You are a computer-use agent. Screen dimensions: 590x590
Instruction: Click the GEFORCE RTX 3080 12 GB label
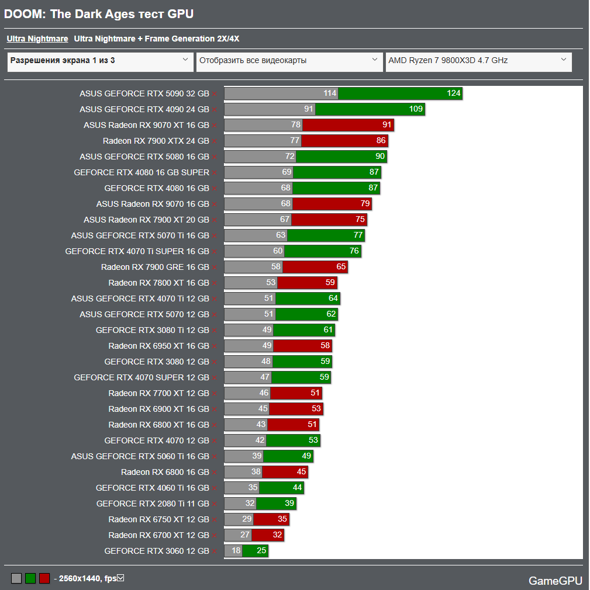(x=157, y=362)
